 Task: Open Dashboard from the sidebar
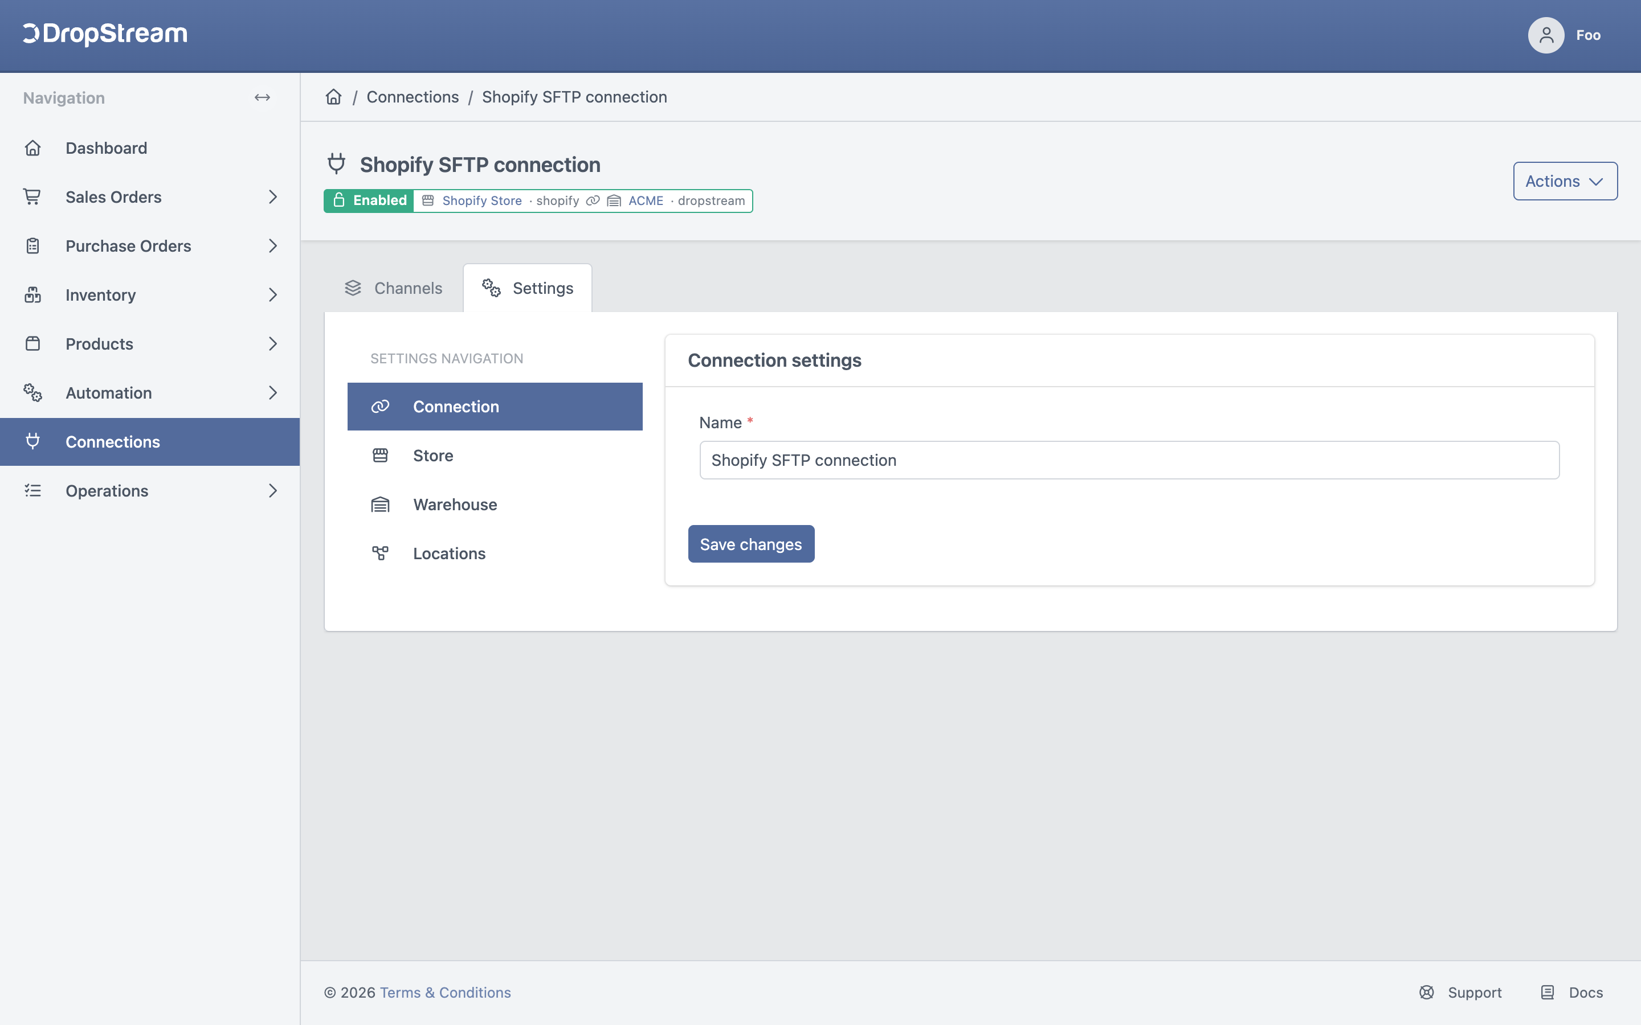[x=150, y=148]
